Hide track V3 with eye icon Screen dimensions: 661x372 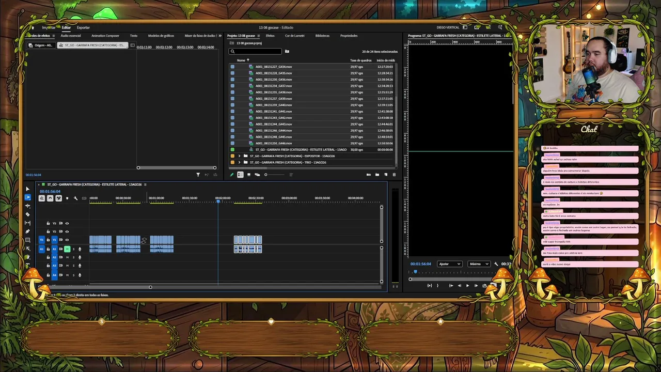coord(67,223)
